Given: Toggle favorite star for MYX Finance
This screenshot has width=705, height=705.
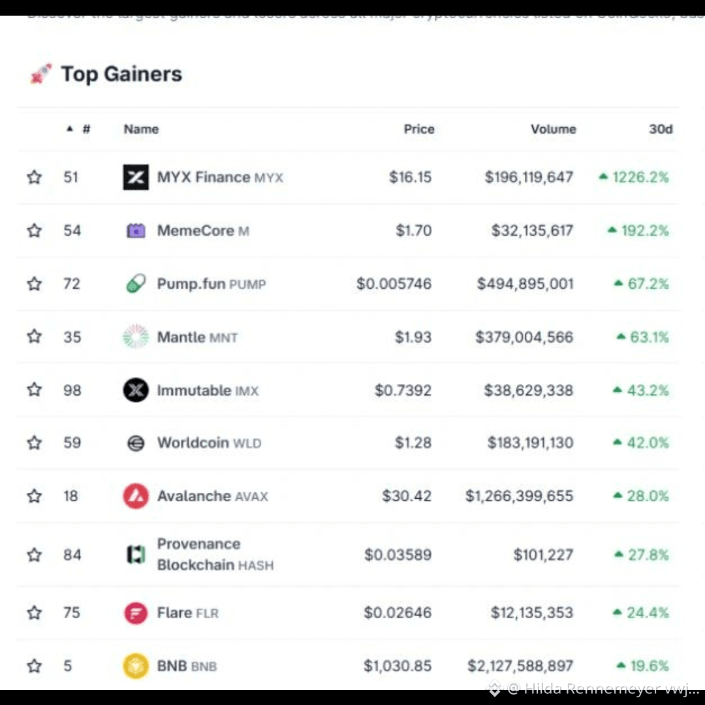Looking at the screenshot, I should pyautogui.click(x=34, y=177).
